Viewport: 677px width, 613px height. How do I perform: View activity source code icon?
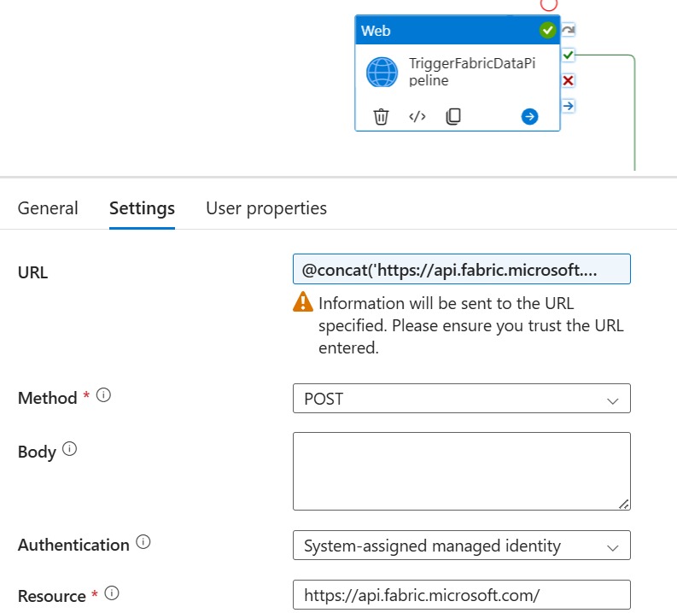417,117
